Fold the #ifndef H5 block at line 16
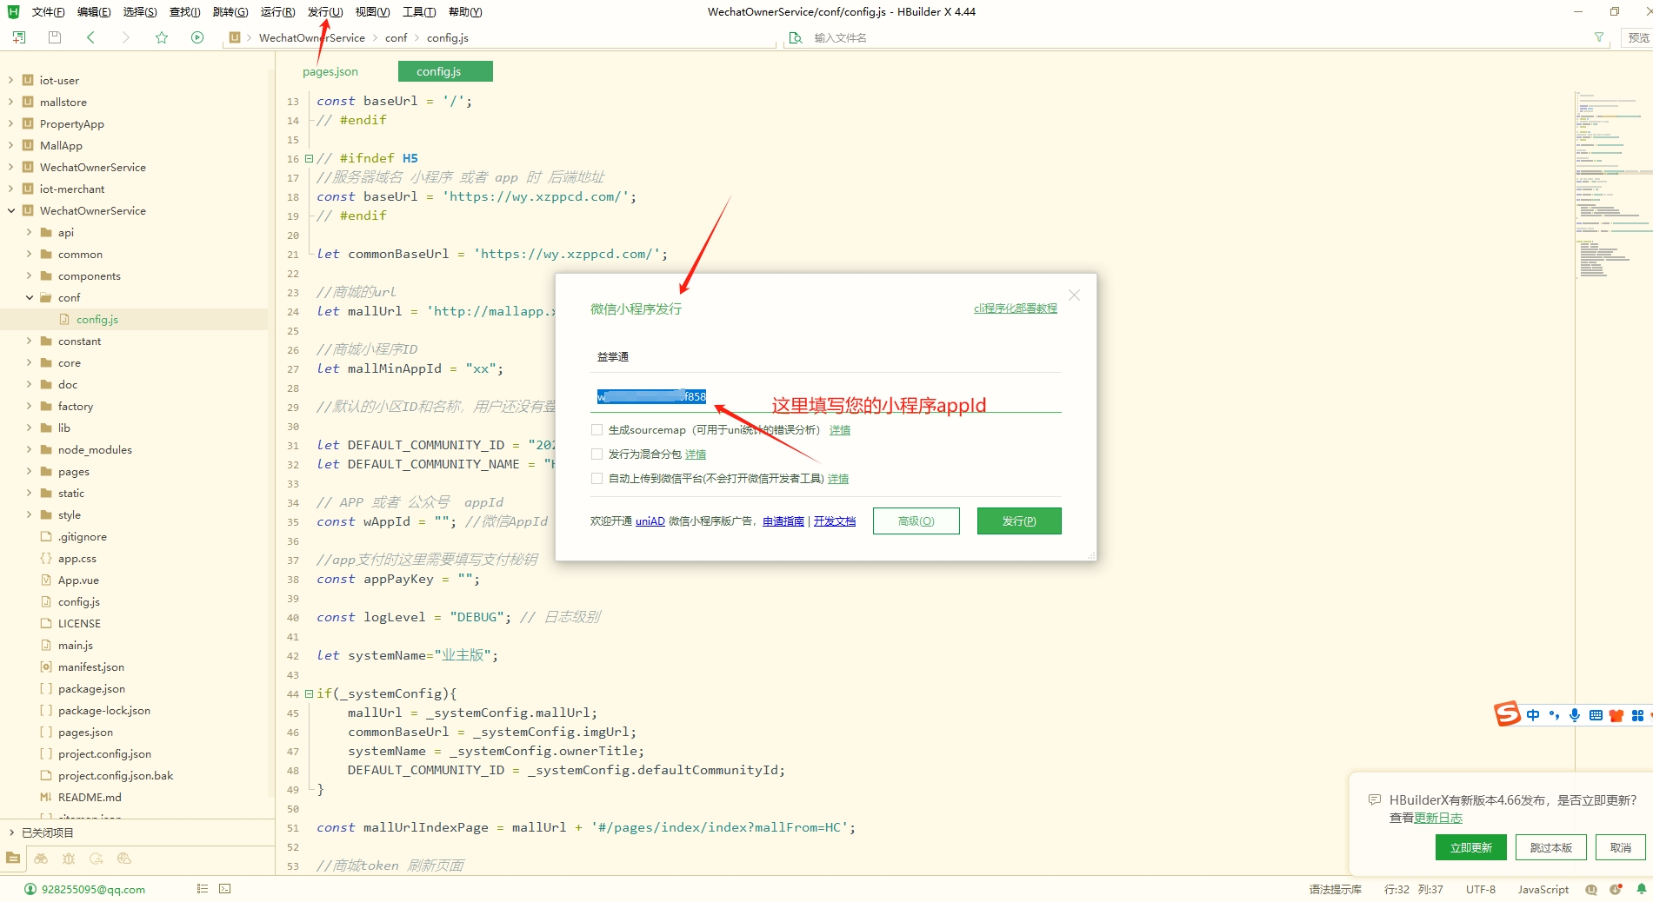This screenshot has width=1653, height=902. pos(309,158)
